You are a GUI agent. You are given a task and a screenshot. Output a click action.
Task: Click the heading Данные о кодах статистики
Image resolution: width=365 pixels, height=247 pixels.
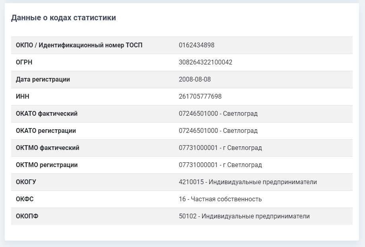click(x=63, y=18)
